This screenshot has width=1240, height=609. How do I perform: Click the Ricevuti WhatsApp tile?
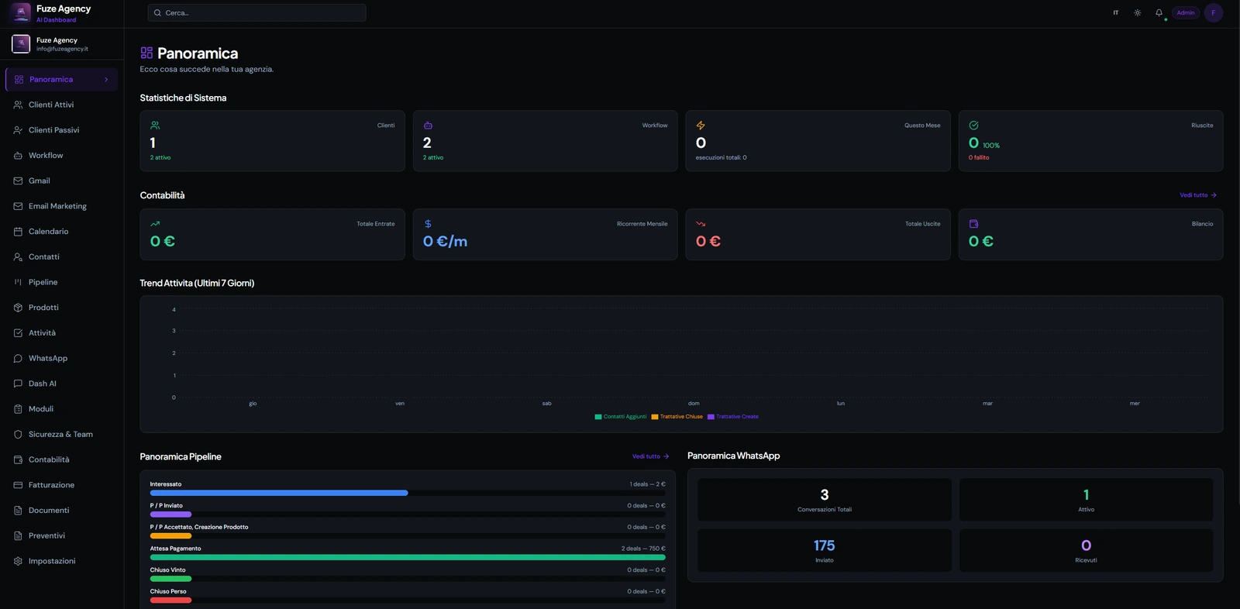1086,550
